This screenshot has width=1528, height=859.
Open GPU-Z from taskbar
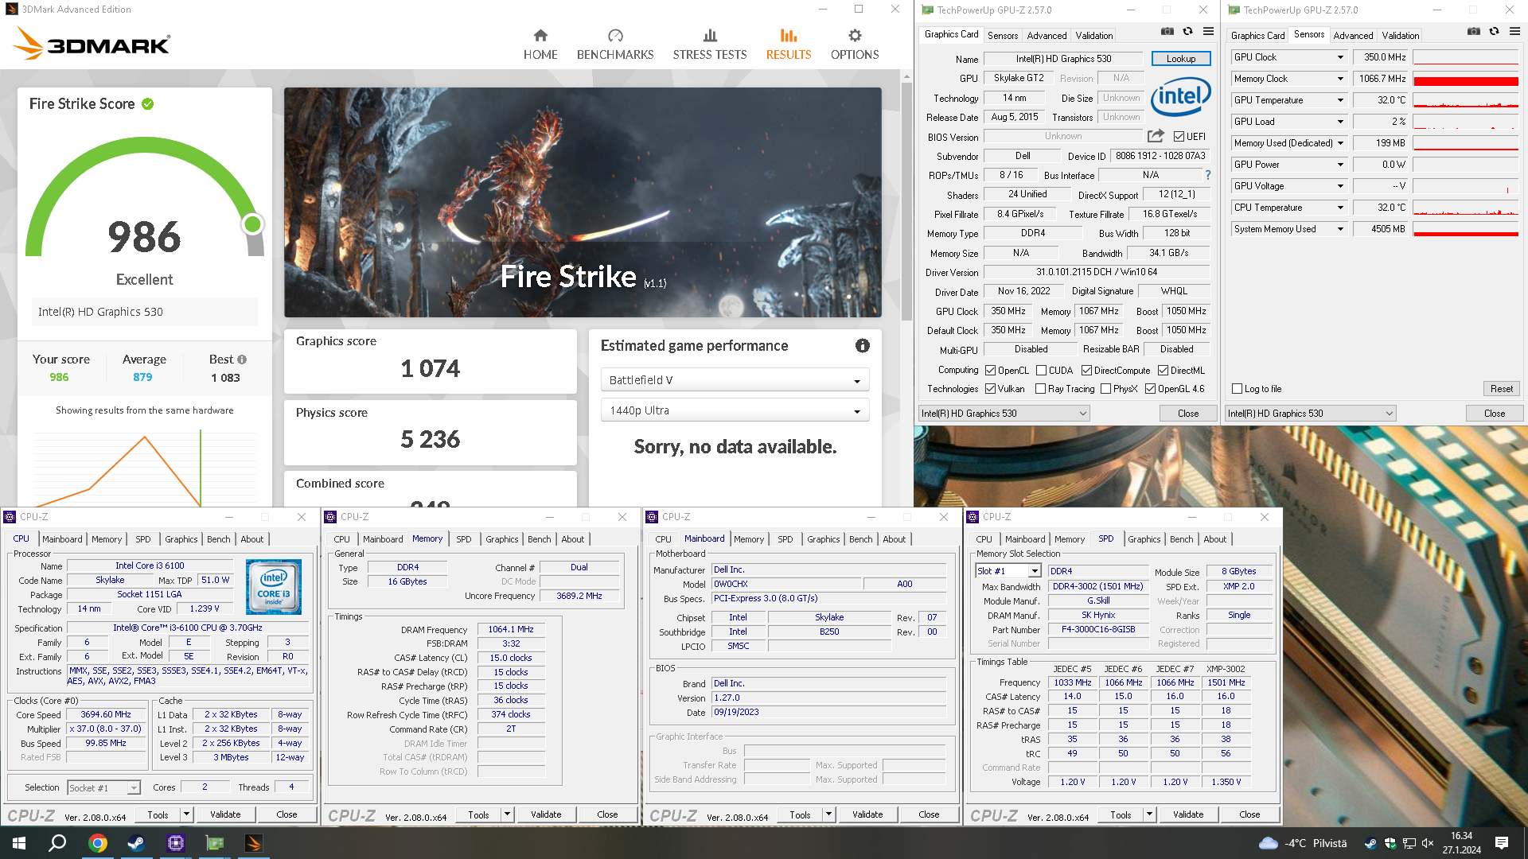215,843
